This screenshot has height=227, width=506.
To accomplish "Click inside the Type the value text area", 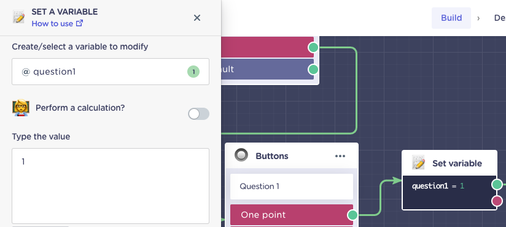I will (111, 186).
